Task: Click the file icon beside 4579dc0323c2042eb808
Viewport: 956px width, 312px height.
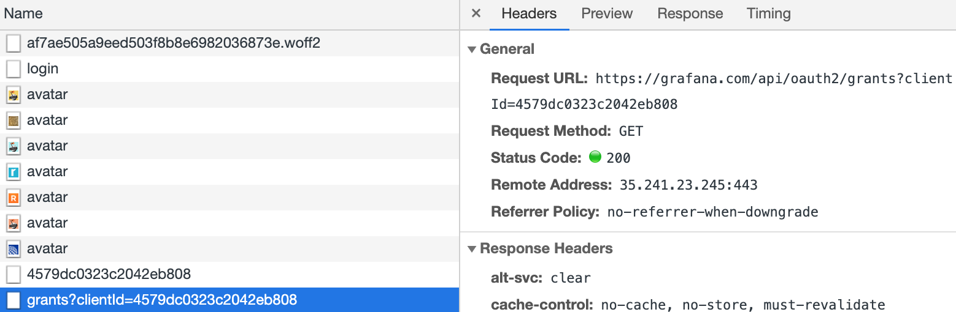Action: [x=13, y=275]
